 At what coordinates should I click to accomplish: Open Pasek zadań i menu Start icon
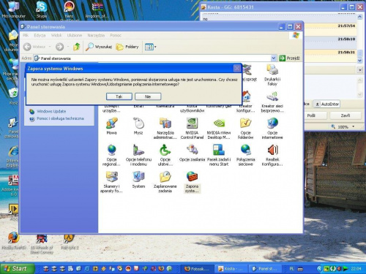tap(219, 155)
